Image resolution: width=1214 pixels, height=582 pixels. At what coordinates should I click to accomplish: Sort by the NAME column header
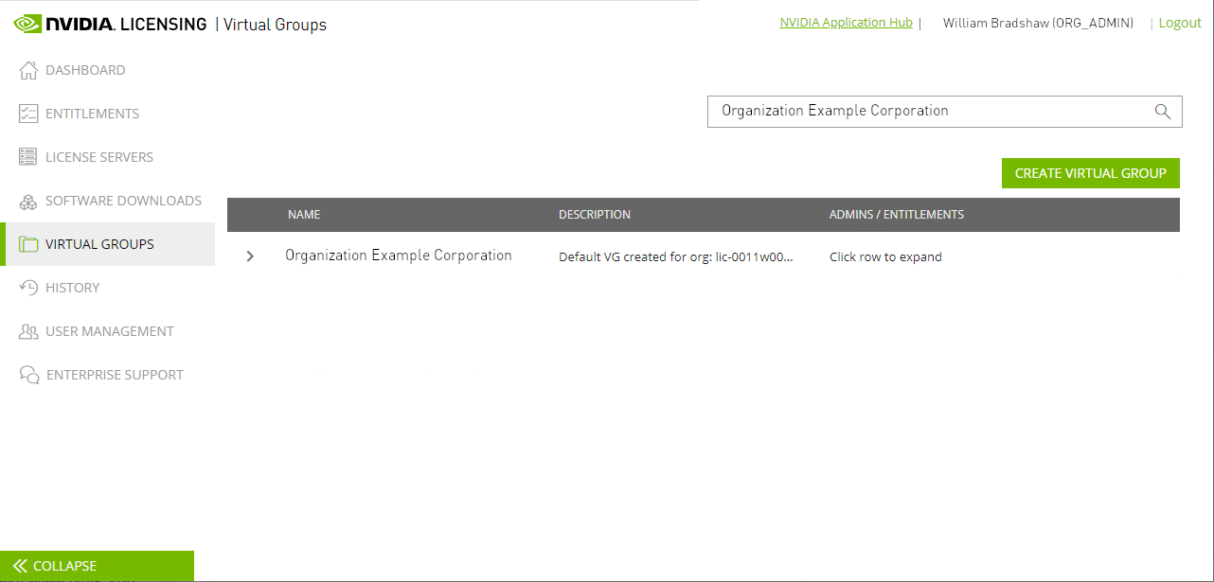point(304,214)
